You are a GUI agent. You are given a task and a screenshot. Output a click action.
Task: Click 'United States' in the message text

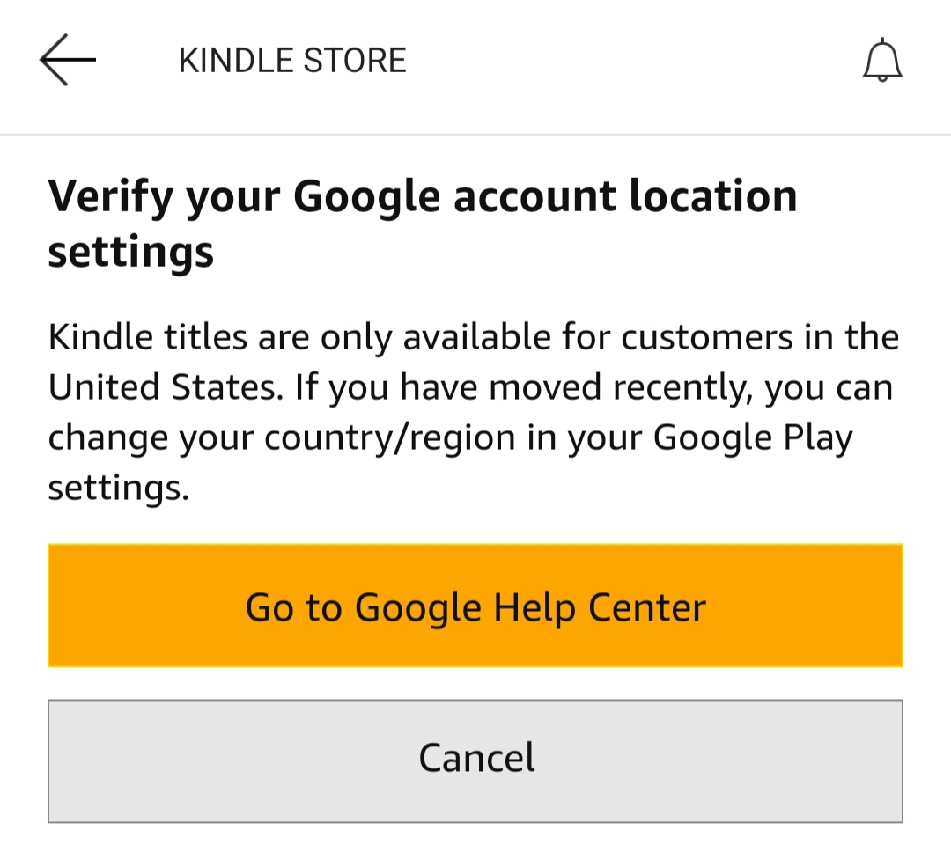coord(166,387)
